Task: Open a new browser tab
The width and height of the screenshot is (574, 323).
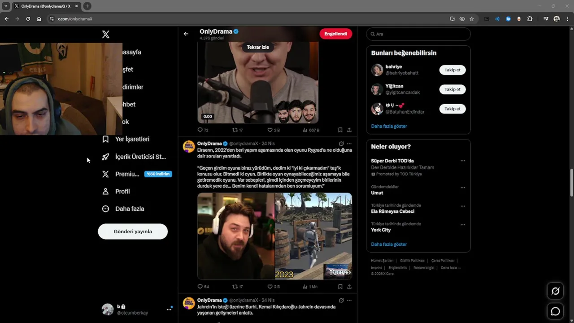Action: coord(87,6)
